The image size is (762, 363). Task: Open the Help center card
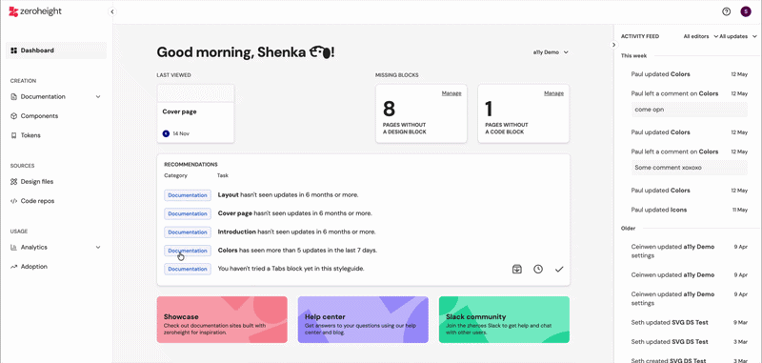(x=363, y=320)
